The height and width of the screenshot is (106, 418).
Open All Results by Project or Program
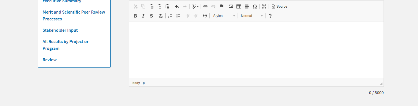point(65,45)
